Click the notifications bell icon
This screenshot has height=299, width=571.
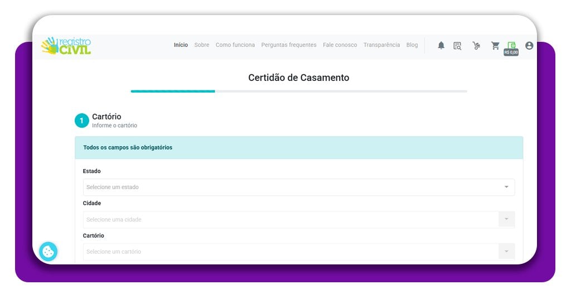[441, 46]
